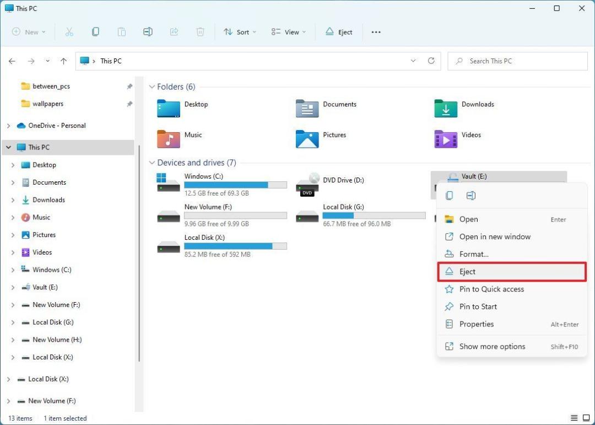Select the Documents folder icon in Folders

coord(307,108)
